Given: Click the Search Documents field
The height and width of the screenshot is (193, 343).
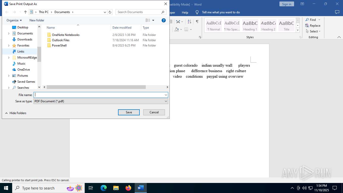Looking at the screenshot, I should click(138, 12).
